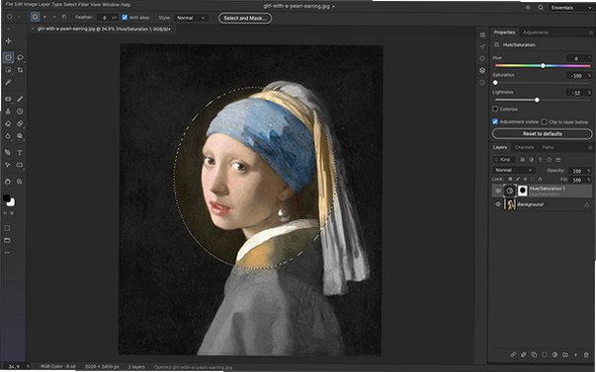Open Properties panel options menu icon

(x=590, y=33)
